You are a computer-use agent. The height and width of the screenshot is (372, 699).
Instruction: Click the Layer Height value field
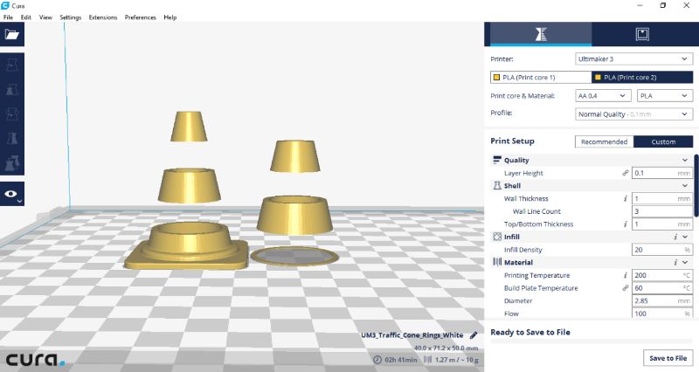pos(662,173)
